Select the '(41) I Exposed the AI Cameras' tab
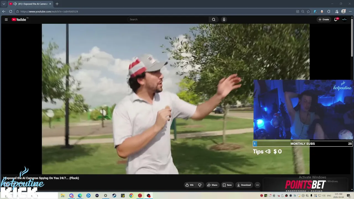 click(x=30, y=4)
